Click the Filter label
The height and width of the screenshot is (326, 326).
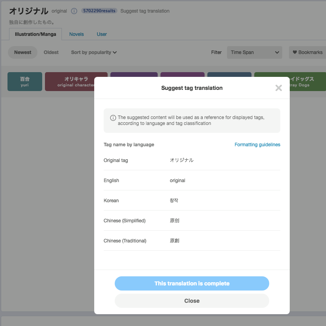click(216, 52)
